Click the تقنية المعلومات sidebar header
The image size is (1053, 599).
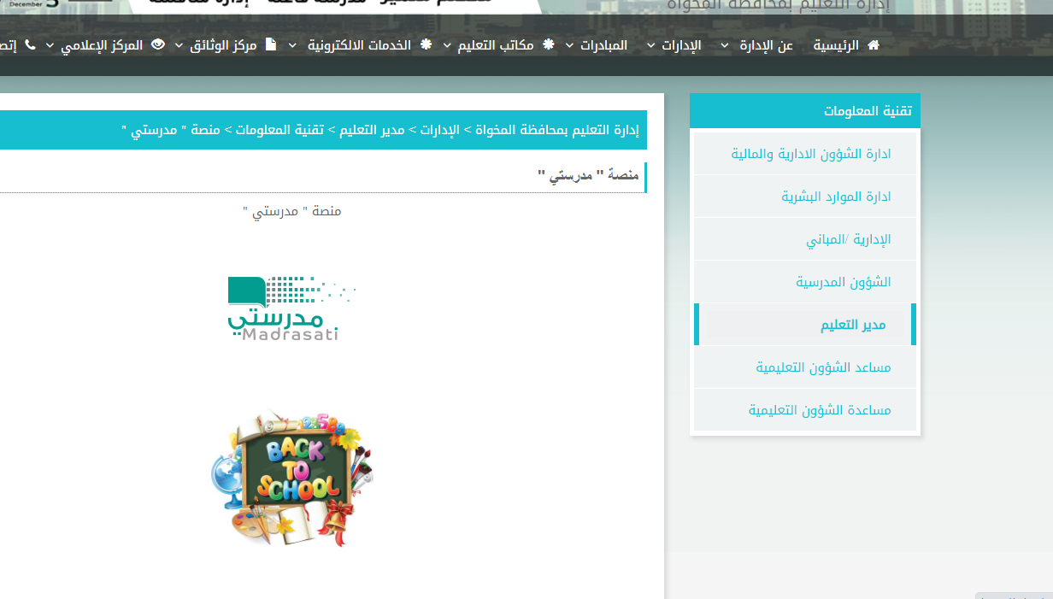[x=805, y=111]
